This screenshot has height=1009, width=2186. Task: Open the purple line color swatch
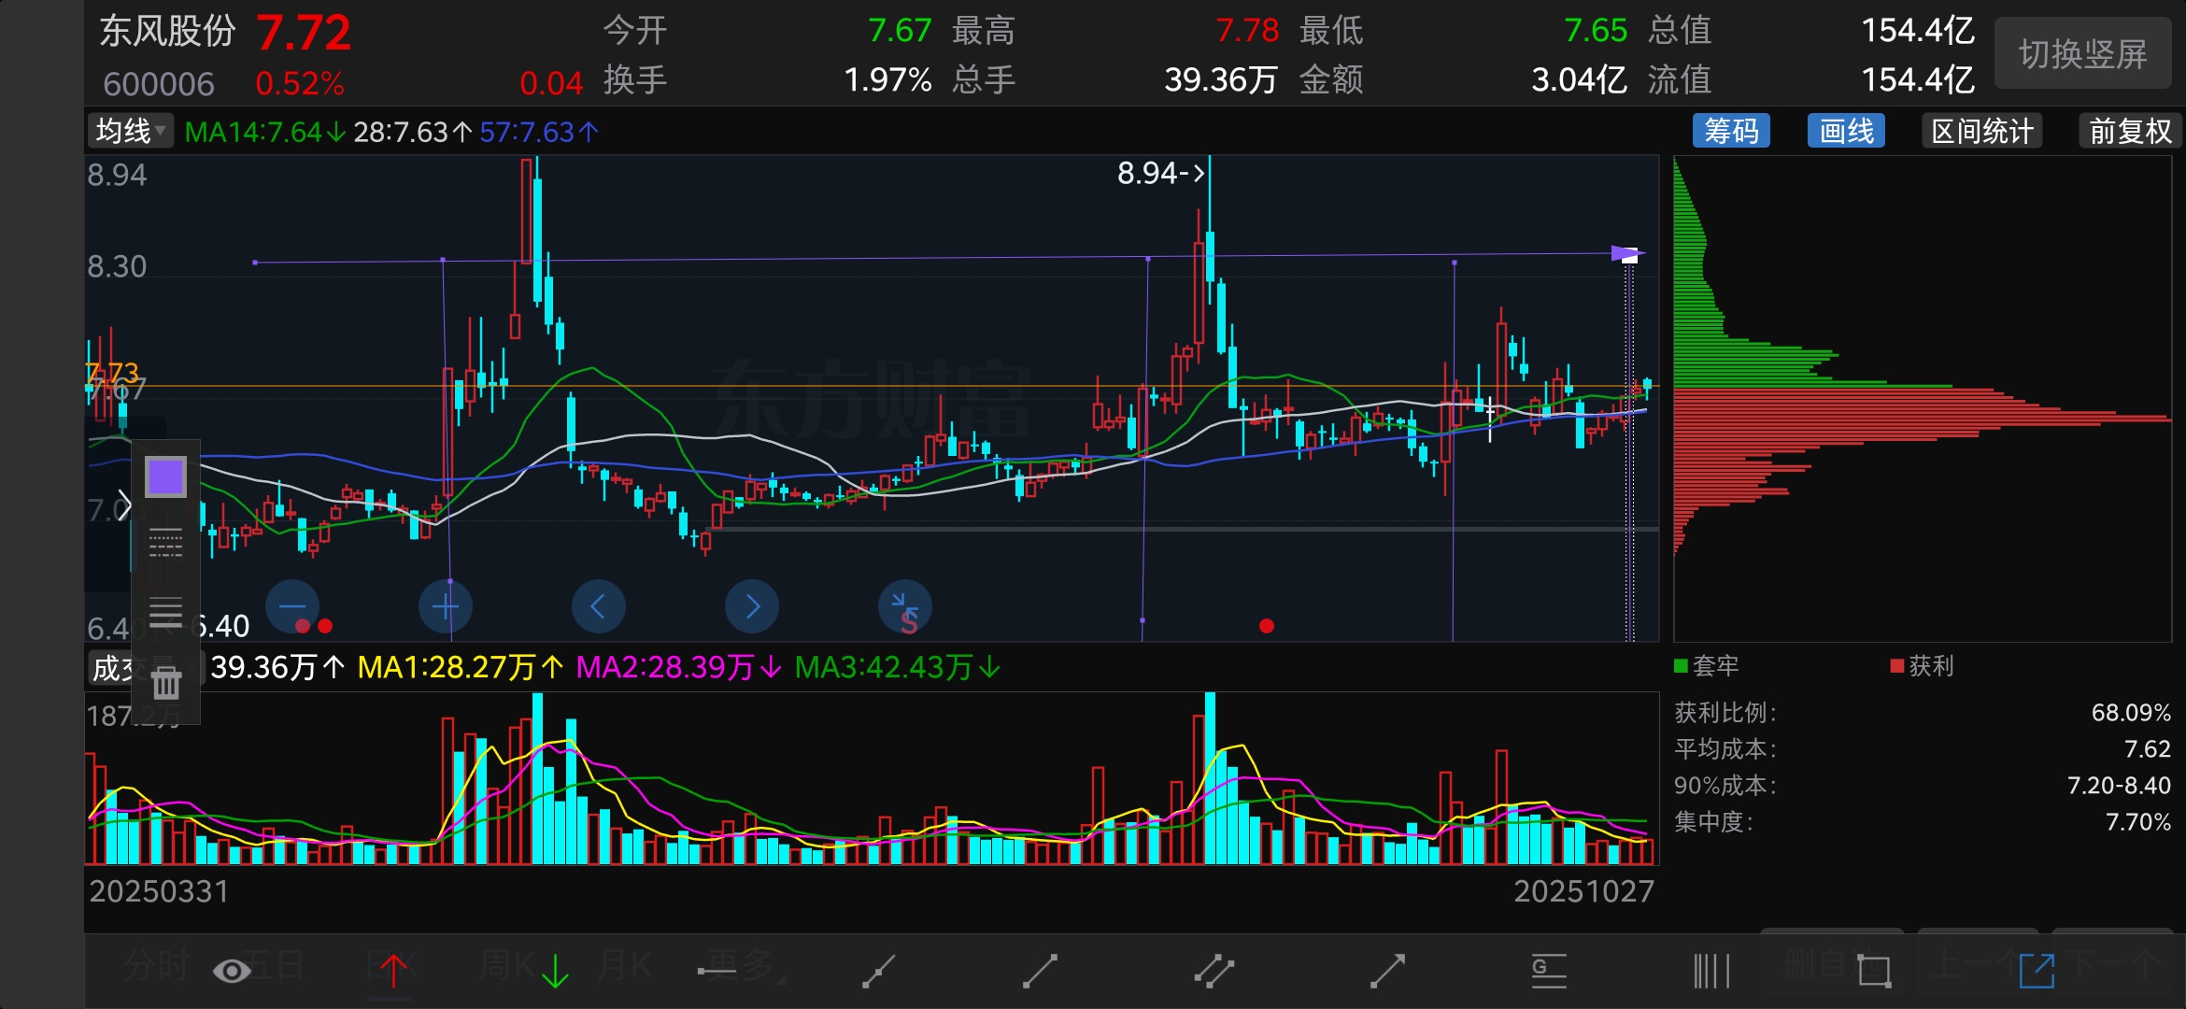tap(166, 476)
